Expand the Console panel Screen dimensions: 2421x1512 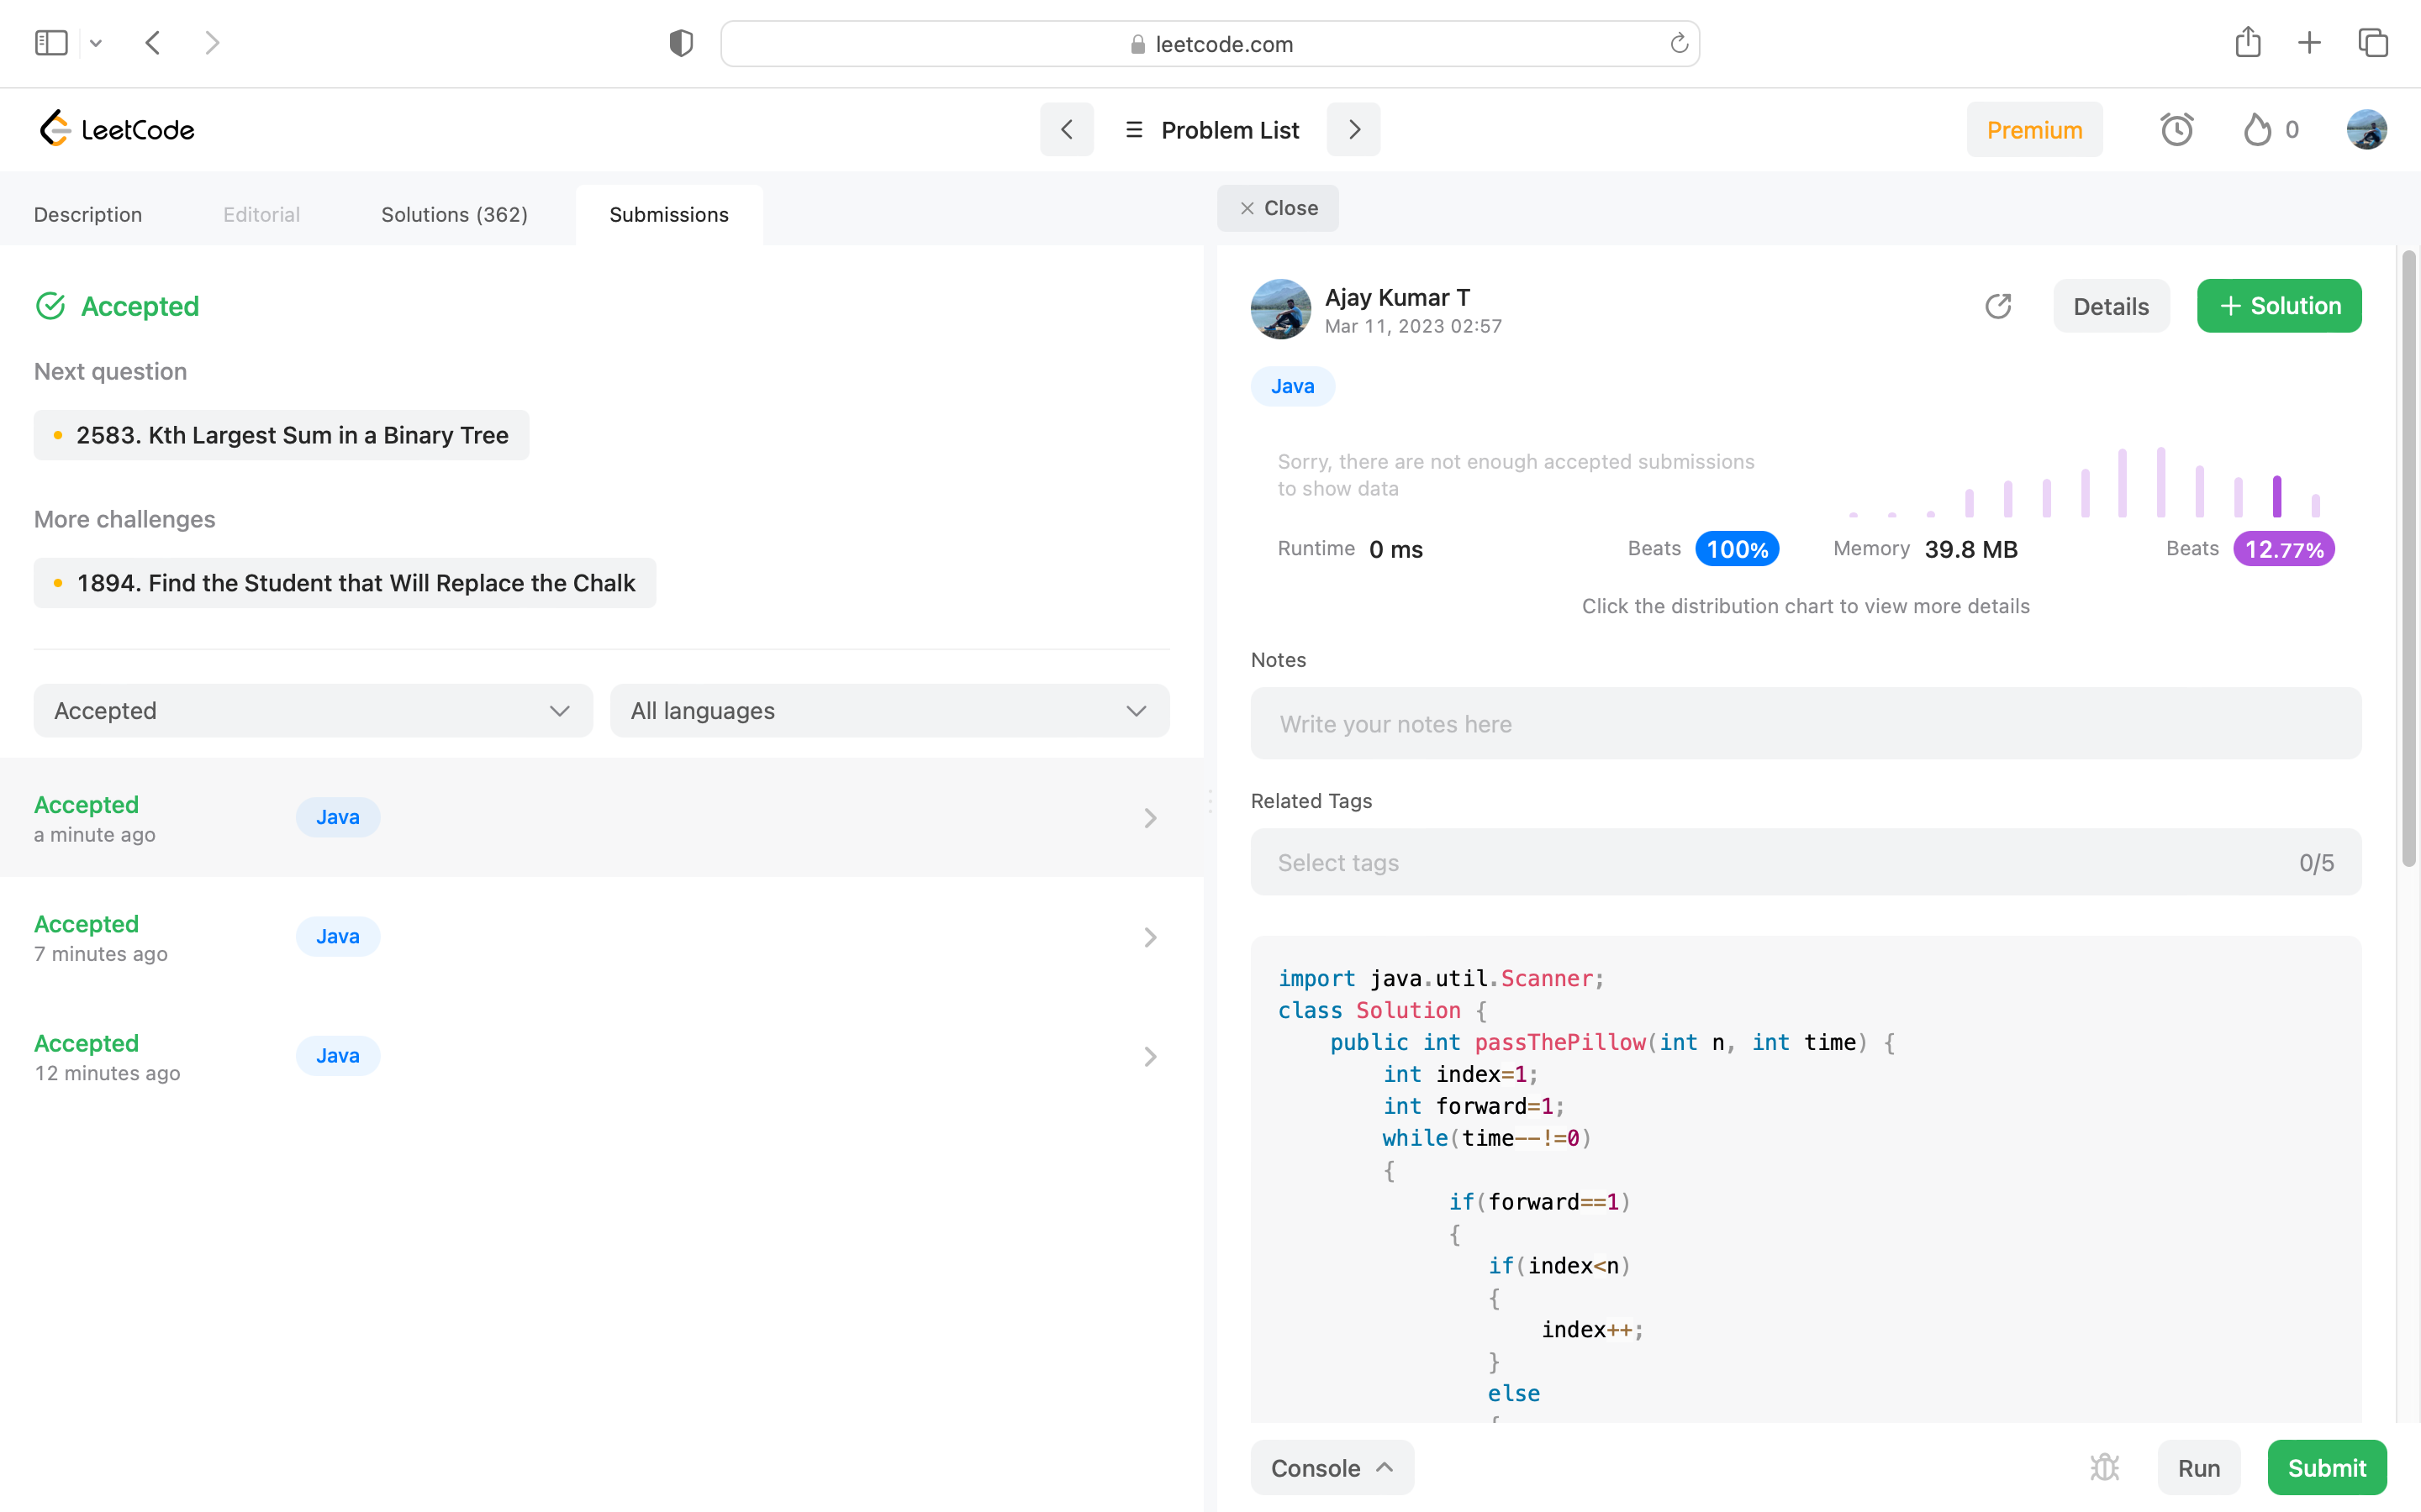1332,1467
